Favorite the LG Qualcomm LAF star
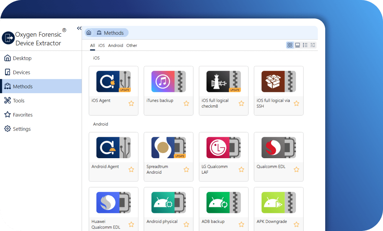The image size is (383, 231). pos(242,169)
